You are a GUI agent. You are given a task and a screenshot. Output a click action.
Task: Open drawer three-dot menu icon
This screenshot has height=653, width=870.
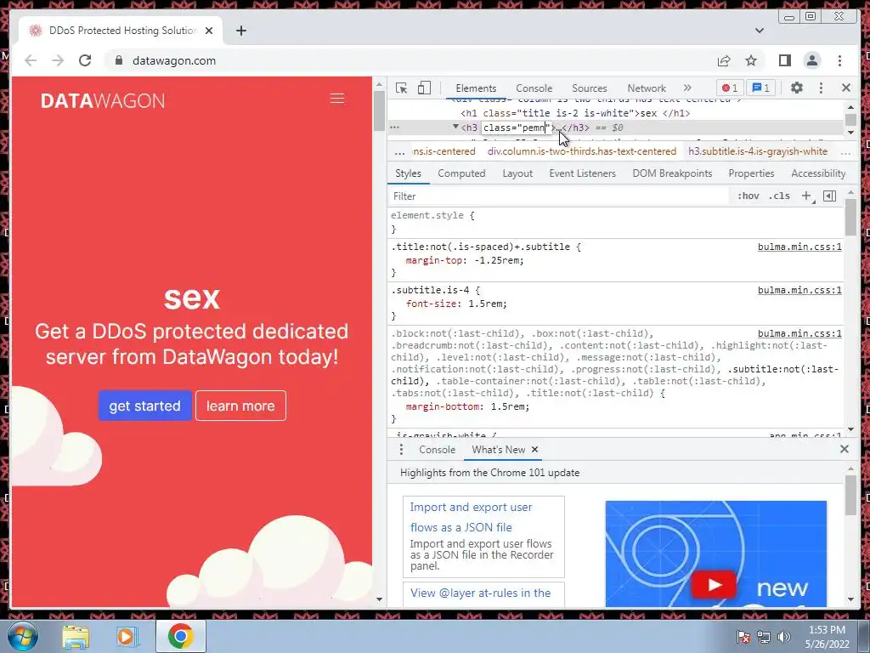(x=401, y=449)
